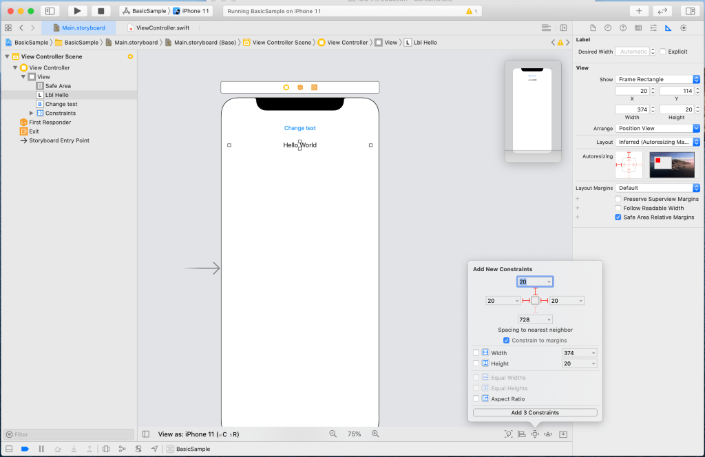Zoom in the canvas with magnifier plus
Screen dimensions: 705x457
click(x=375, y=434)
